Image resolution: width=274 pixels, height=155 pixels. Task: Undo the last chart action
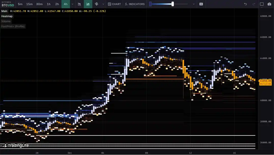click(246, 4)
